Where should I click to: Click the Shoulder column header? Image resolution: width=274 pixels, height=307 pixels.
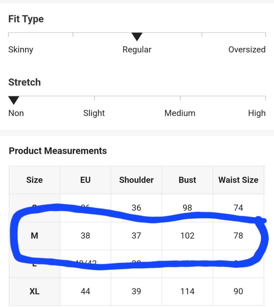(136, 180)
